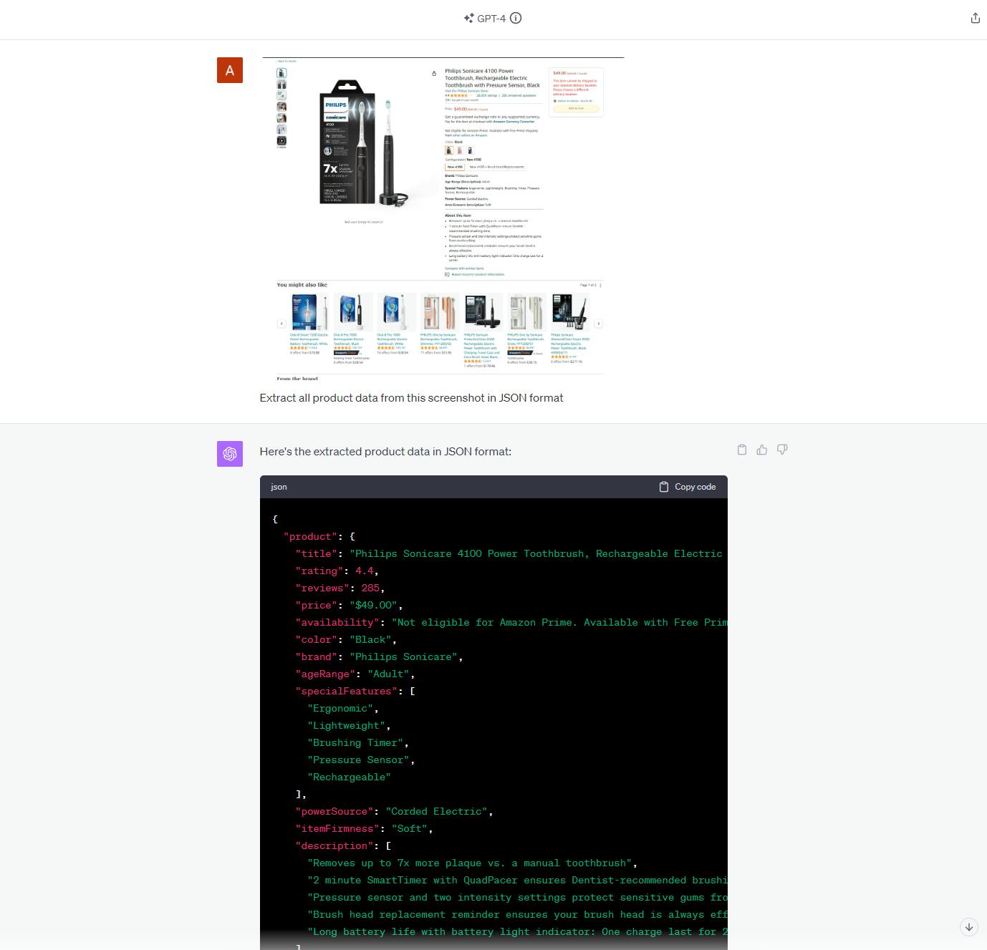Click the 'Removes up to 7x more plaque' line
The height and width of the screenshot is (950, 987).
[470, 863]
